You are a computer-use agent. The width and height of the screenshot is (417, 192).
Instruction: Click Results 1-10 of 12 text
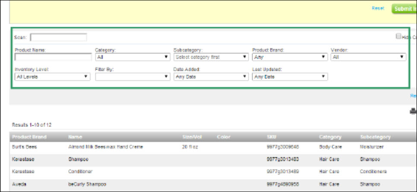pyautogui.click(x=32, y=125)
